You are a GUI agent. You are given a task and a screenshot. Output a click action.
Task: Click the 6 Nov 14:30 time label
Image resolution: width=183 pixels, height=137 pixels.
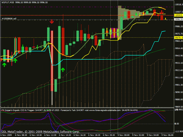click(65, 135)
